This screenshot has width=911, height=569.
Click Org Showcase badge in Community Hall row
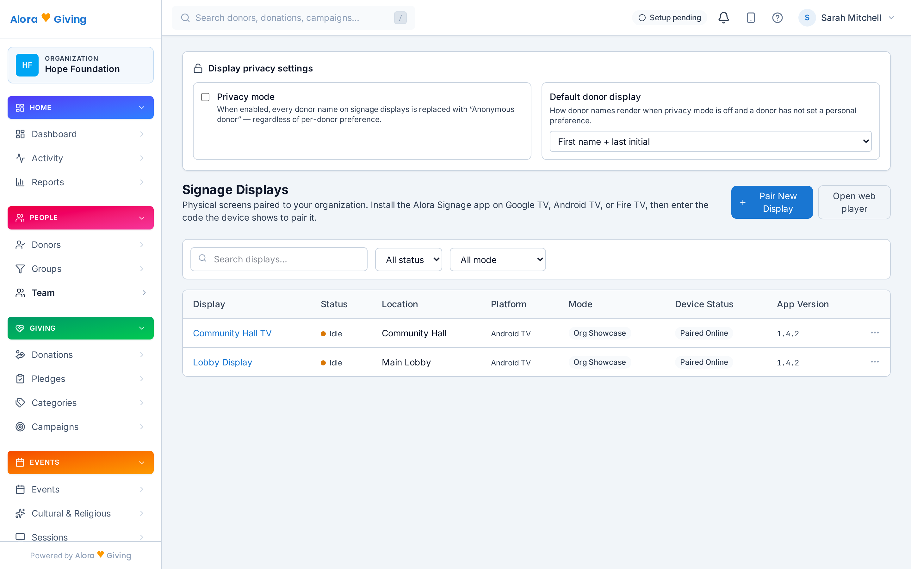(599, 333)
